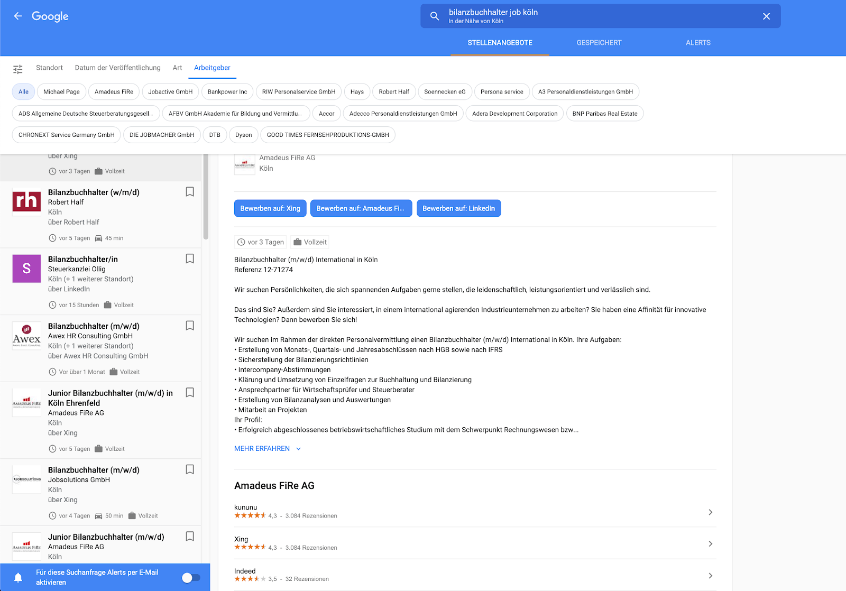Click the Awex company logo
The height and width of the screenshot is (591, 846).
26,335
